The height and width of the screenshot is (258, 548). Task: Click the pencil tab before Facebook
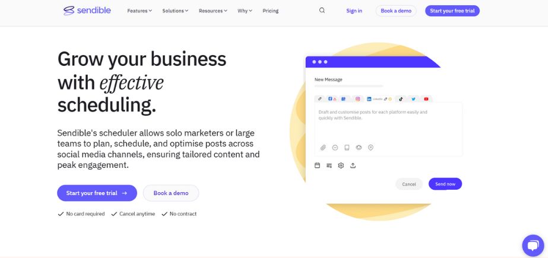[x=320, y=99]
